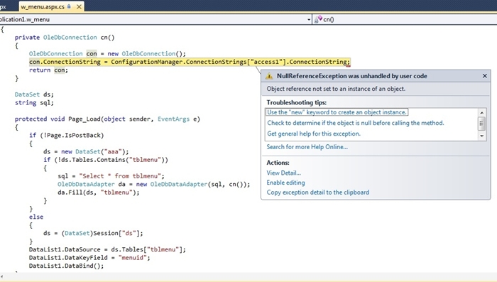
Task: Click 'Enable editing' action
Action: pyautogui.click(x=285, y=183)
